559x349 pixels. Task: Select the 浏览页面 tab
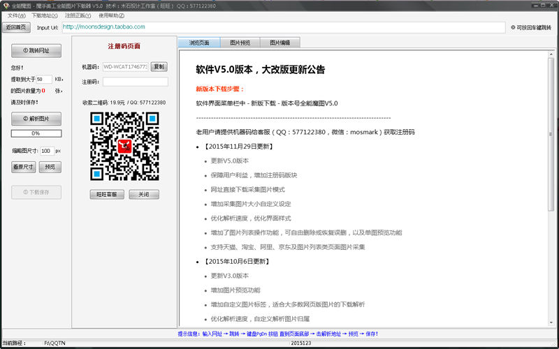(x=199, y=43)
